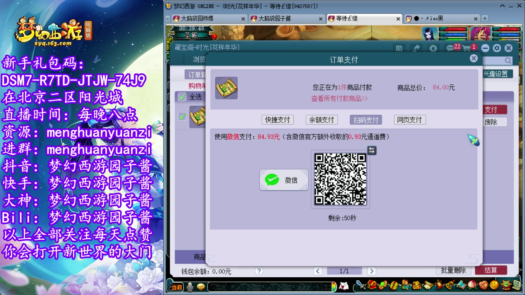The image size is (525, 295).
Task: Click the wallet balance help question mark
Action: (259, 271)
